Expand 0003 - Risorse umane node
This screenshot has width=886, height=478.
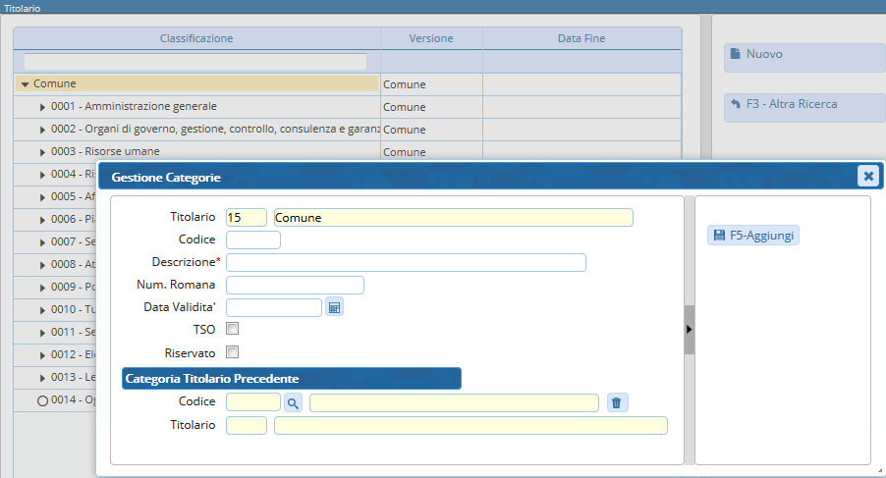point(42,152)
